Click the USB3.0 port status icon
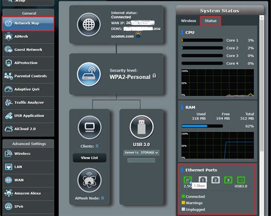This screenshot has width=271, height=216. [x=241, y=180]
